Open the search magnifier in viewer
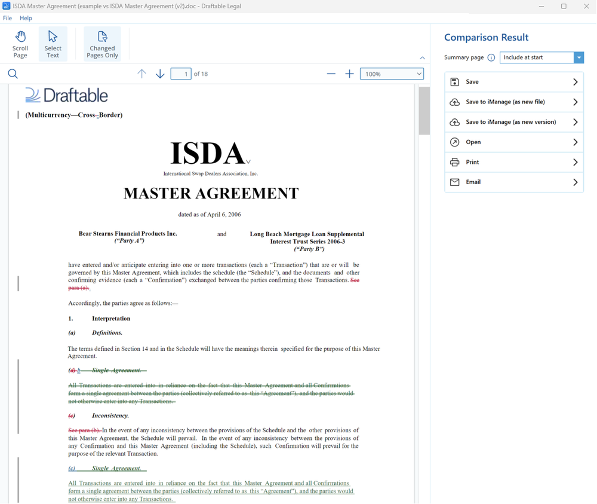Viewport: 597px width, 504px height. [x=13, y=74]
